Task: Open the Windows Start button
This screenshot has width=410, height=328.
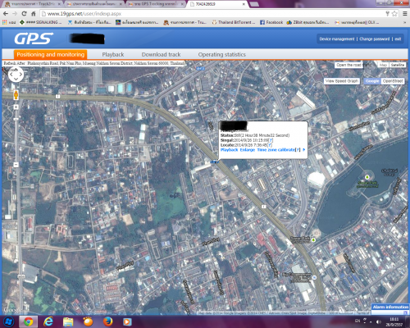Action: pos(8,321)
